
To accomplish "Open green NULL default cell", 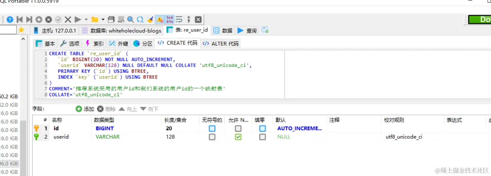I will (299, 137).
